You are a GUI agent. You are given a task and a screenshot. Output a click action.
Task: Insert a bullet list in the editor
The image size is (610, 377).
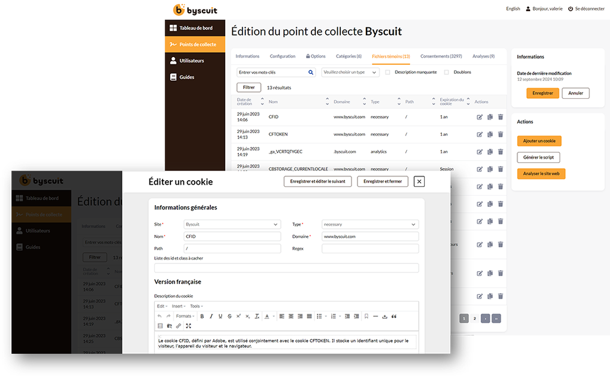[x=319, y=316]
